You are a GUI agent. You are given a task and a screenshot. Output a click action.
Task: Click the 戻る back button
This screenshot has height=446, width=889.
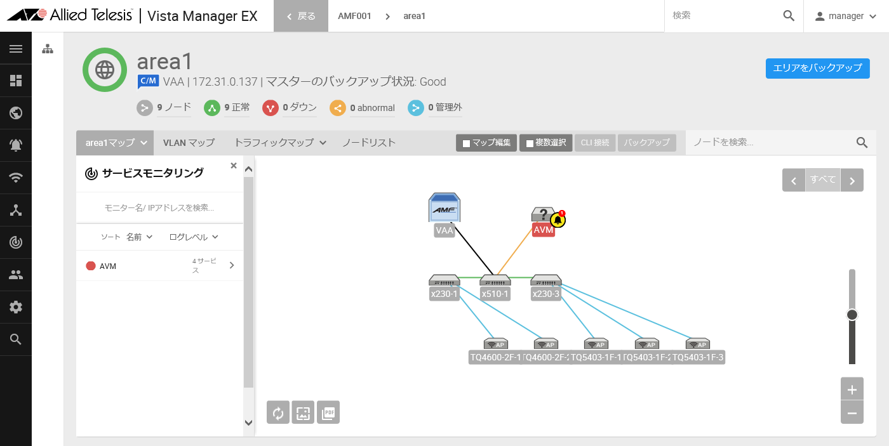coord(301,16)
